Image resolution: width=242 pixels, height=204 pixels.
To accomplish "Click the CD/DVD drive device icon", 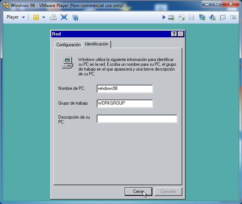I will 181,17.
